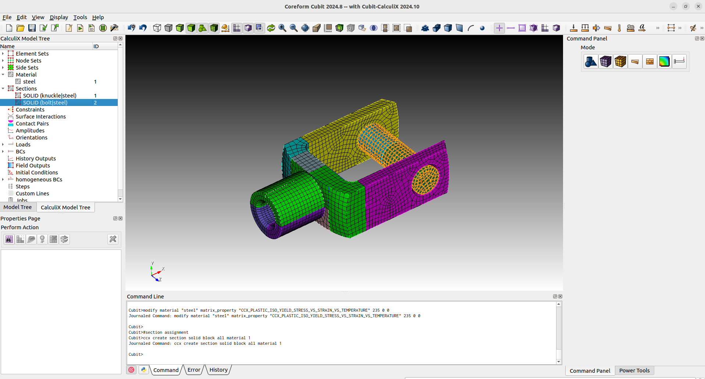Screen dimensions: 705x379
Task: Open the Geometry mode icon in Command Panel
Action: click(x=591, y=61)
